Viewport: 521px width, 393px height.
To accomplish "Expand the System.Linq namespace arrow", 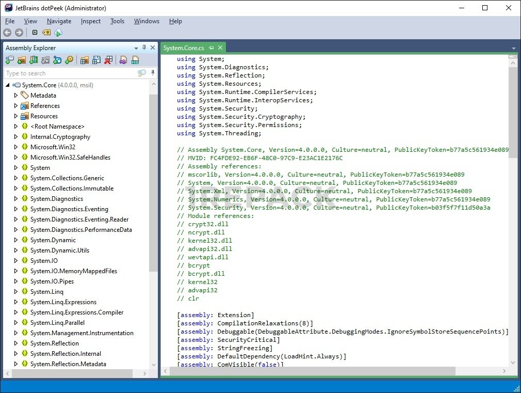I will [15, 291].
